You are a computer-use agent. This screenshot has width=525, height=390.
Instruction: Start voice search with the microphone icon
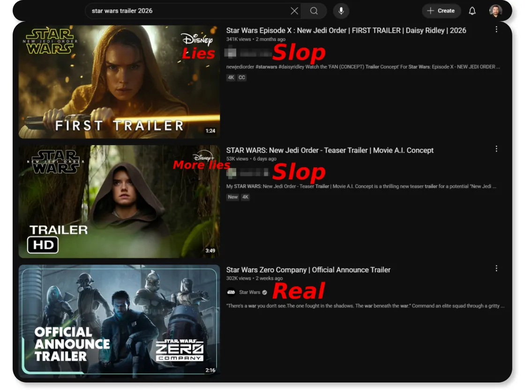point(341,11)
